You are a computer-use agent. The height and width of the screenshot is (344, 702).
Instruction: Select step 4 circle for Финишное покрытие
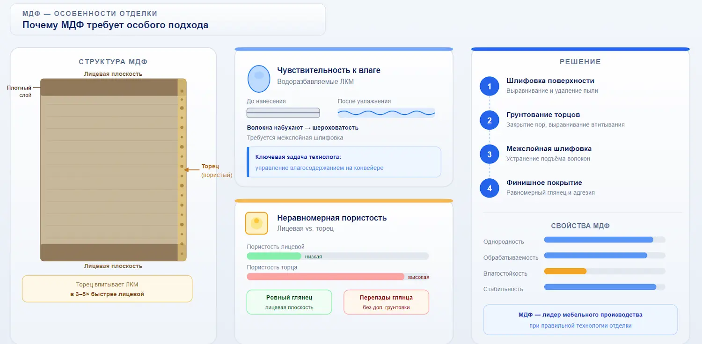[490, 188]
